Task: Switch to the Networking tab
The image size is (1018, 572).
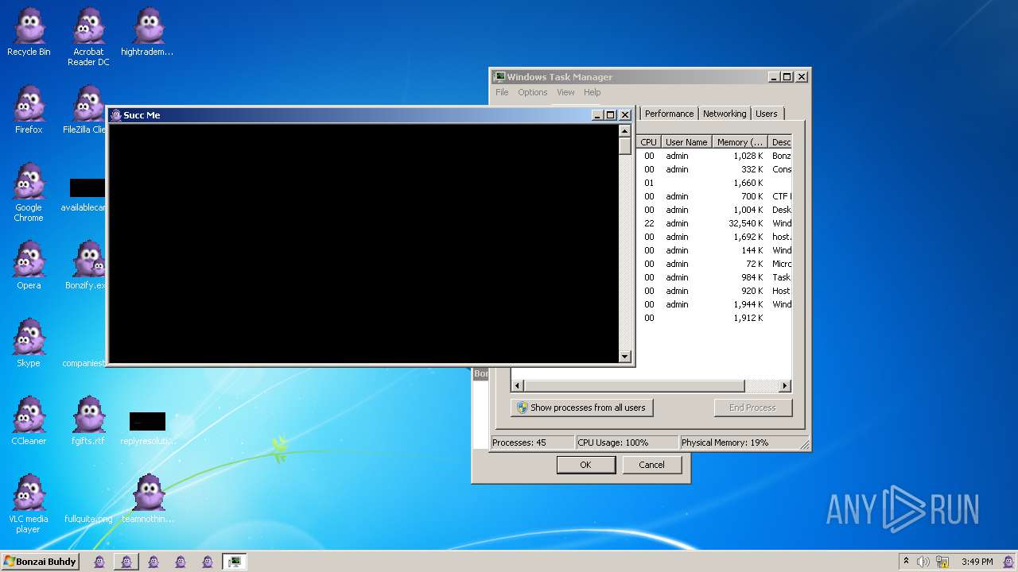Action: (x=725, y=114)
